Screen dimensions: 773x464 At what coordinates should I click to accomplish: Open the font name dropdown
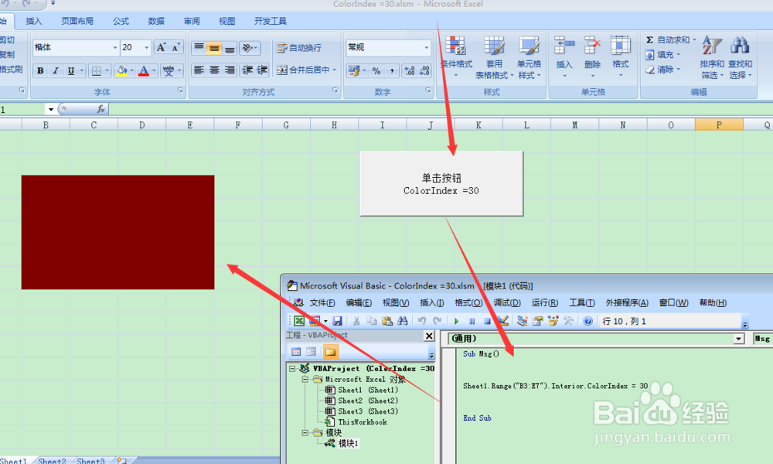pos(115,47)
